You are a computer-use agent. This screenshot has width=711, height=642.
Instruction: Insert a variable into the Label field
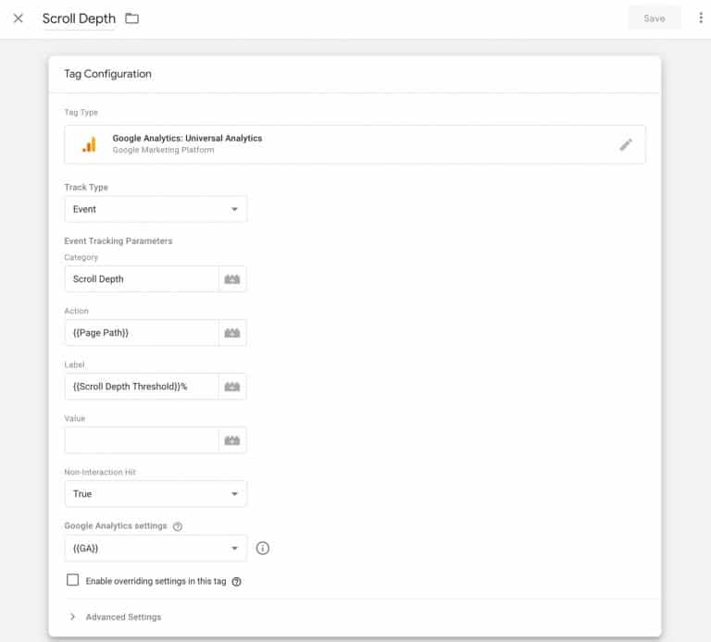click(x=232, y=387)
